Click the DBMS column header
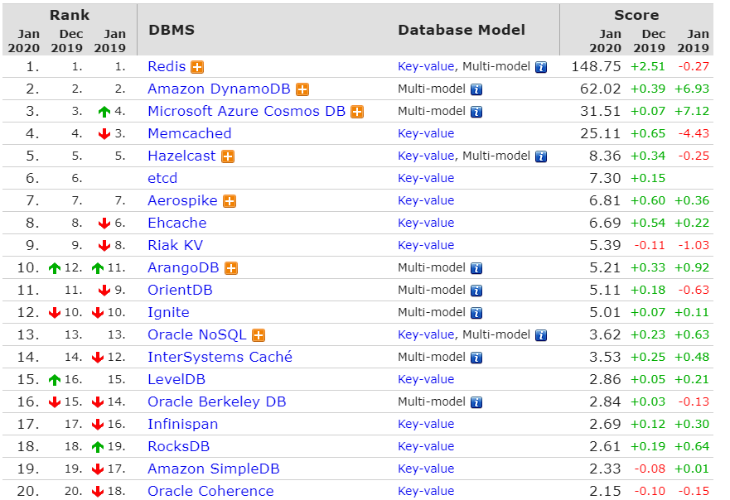Viewport: 730px width, 500px height. coord(172,30)
